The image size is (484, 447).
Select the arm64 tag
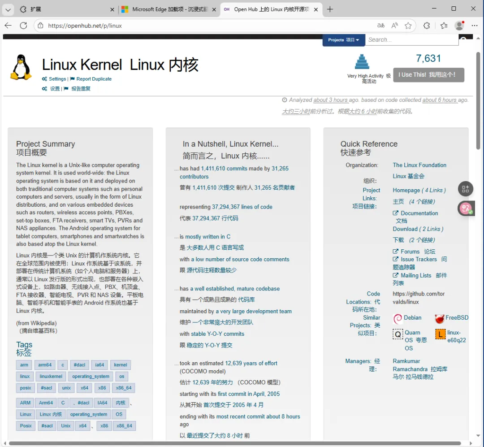[45, 365]
